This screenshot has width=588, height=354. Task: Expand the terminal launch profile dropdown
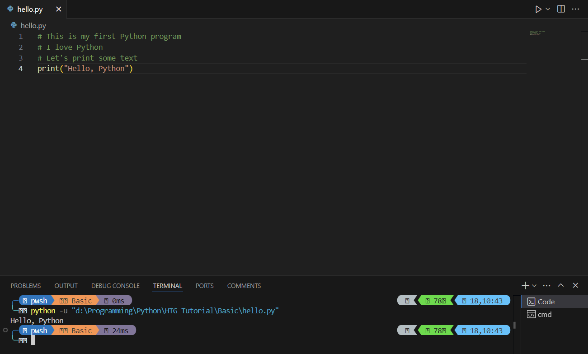pos(534,286)
